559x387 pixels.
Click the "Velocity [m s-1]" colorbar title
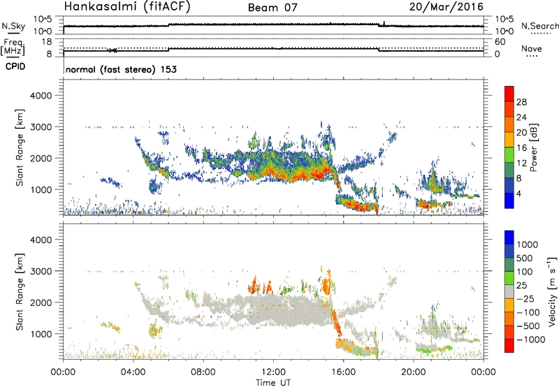(x=552, y=291)
